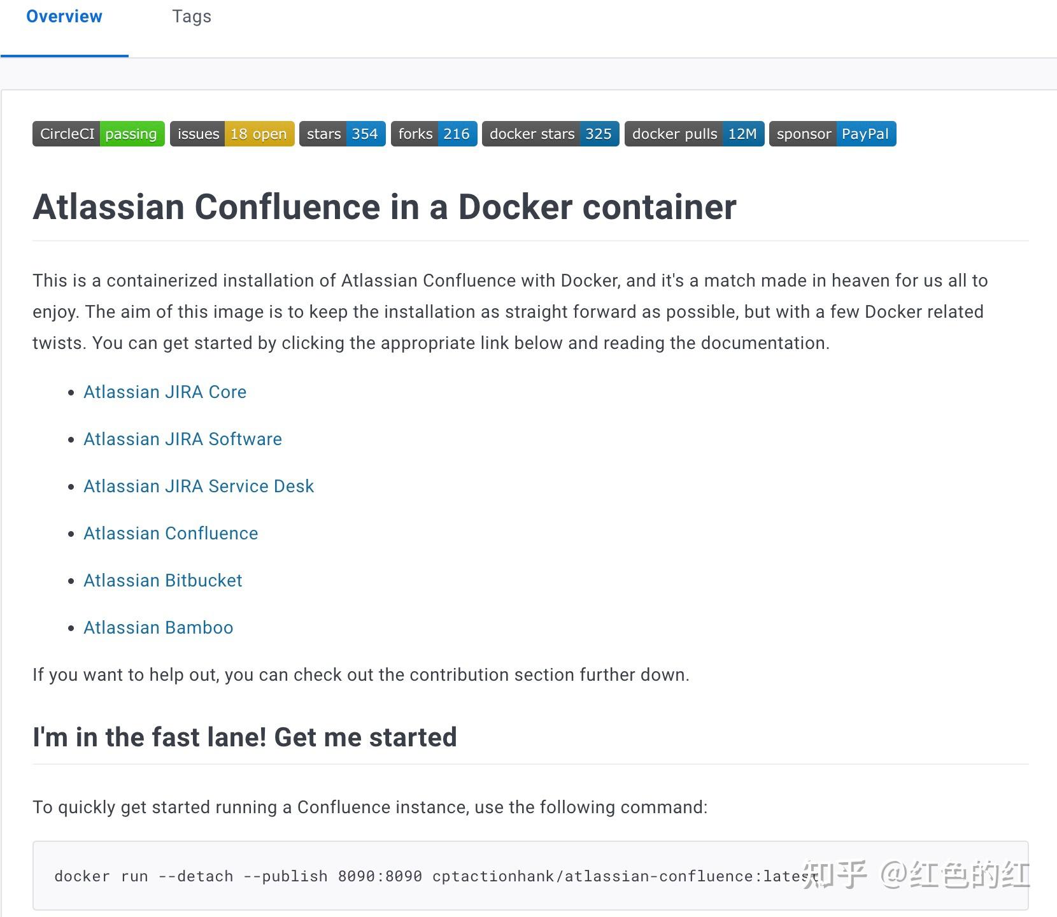Screen dimensions: 1057x917
Task: Click the heading I'm in the fast lane
Action: 245,737
